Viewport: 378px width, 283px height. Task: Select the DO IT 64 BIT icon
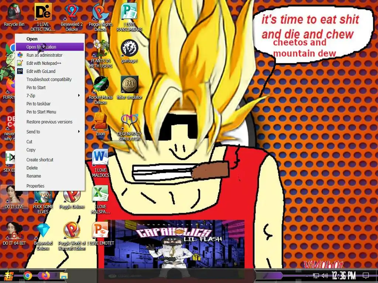pyautogui.click(x=14, y=234)
